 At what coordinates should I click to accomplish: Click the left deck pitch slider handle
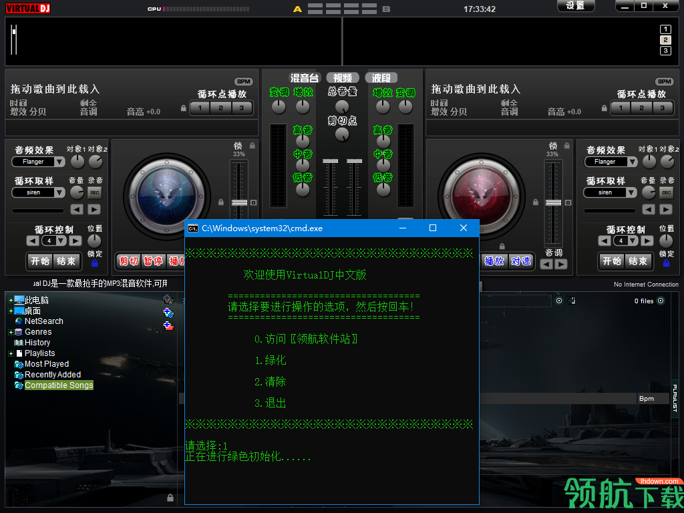coord(239,202)
